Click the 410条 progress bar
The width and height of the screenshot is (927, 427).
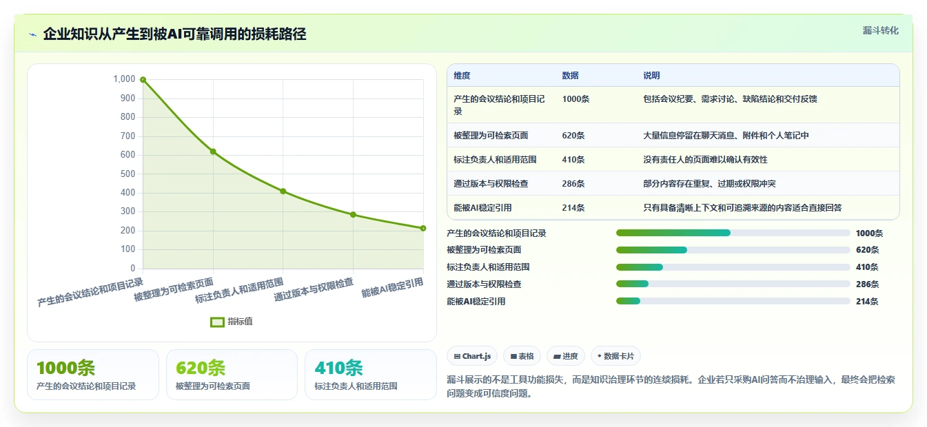[733, 267]
